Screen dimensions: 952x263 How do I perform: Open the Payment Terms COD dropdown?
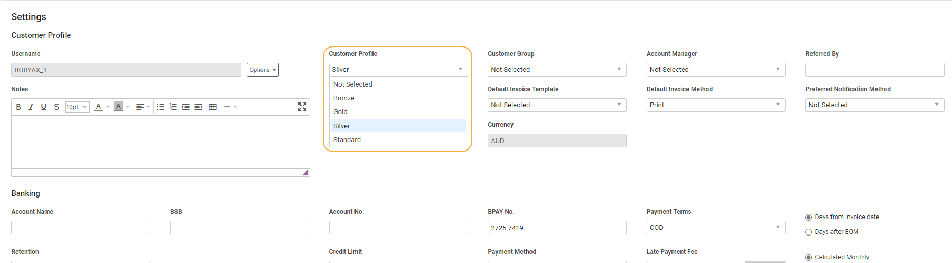pos(716,228)
